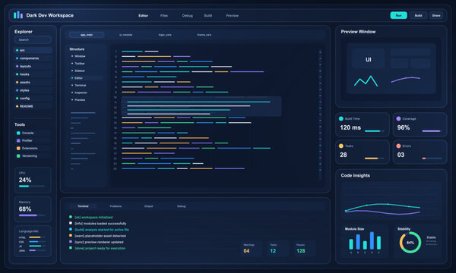The height and width of the screenshot is (273, 456).
Task: Click the orange Extensions tool icon
Action: pyautogui.click(x=18, y=148)
